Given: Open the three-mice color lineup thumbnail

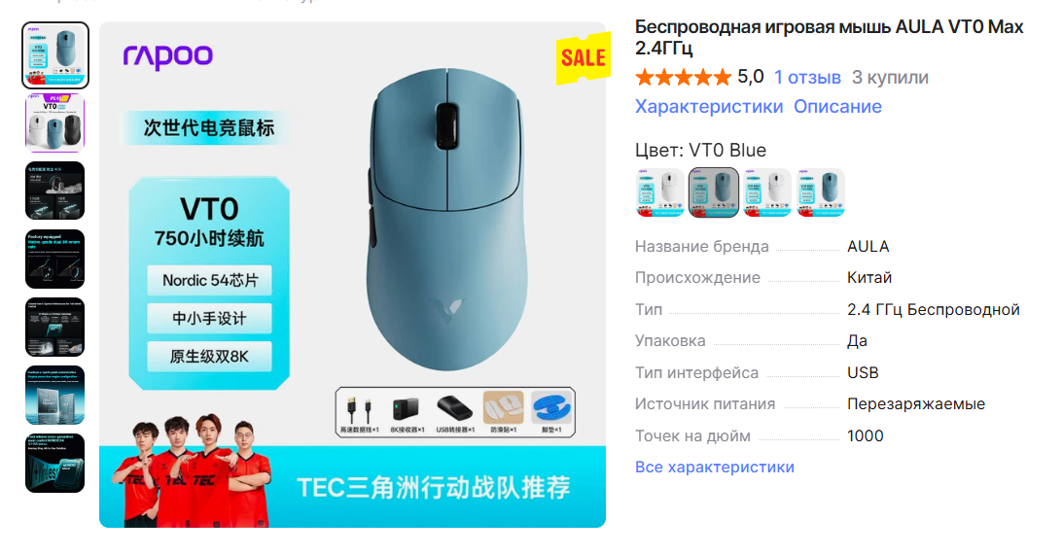Looking at the screenshot, I should point(54,122).
